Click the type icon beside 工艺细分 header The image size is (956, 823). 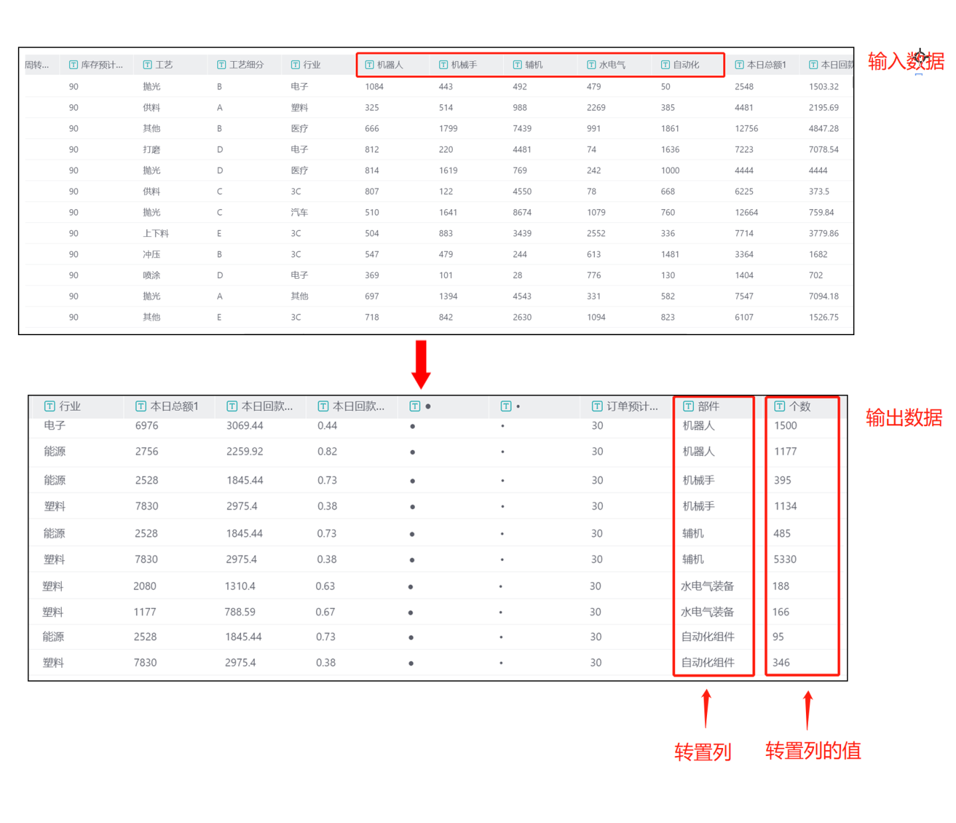pyautogui.click(x=221, y=65)
